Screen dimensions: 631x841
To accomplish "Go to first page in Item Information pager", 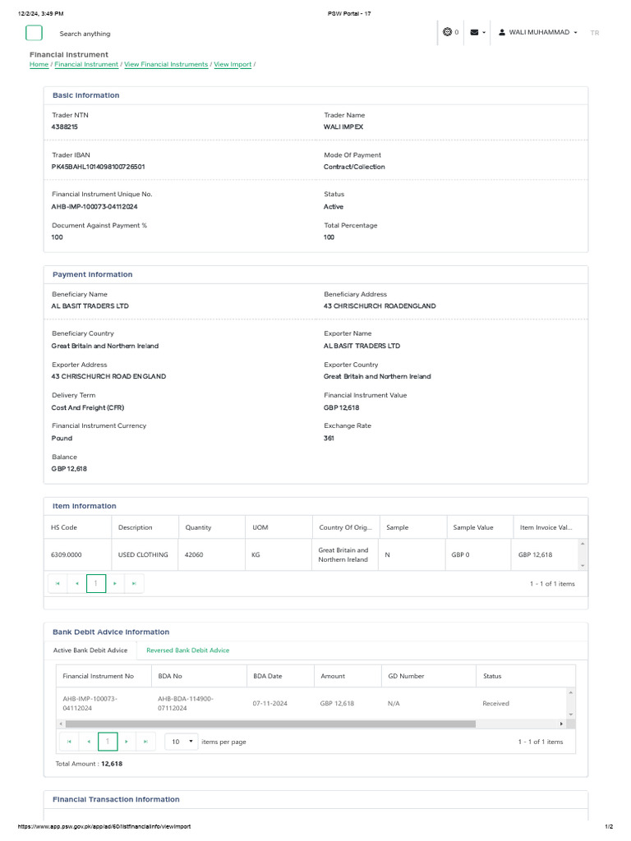I will (x=58, y=583).
